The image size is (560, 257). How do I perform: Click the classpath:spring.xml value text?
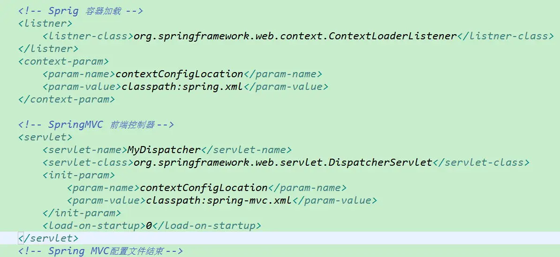point(182,87)
